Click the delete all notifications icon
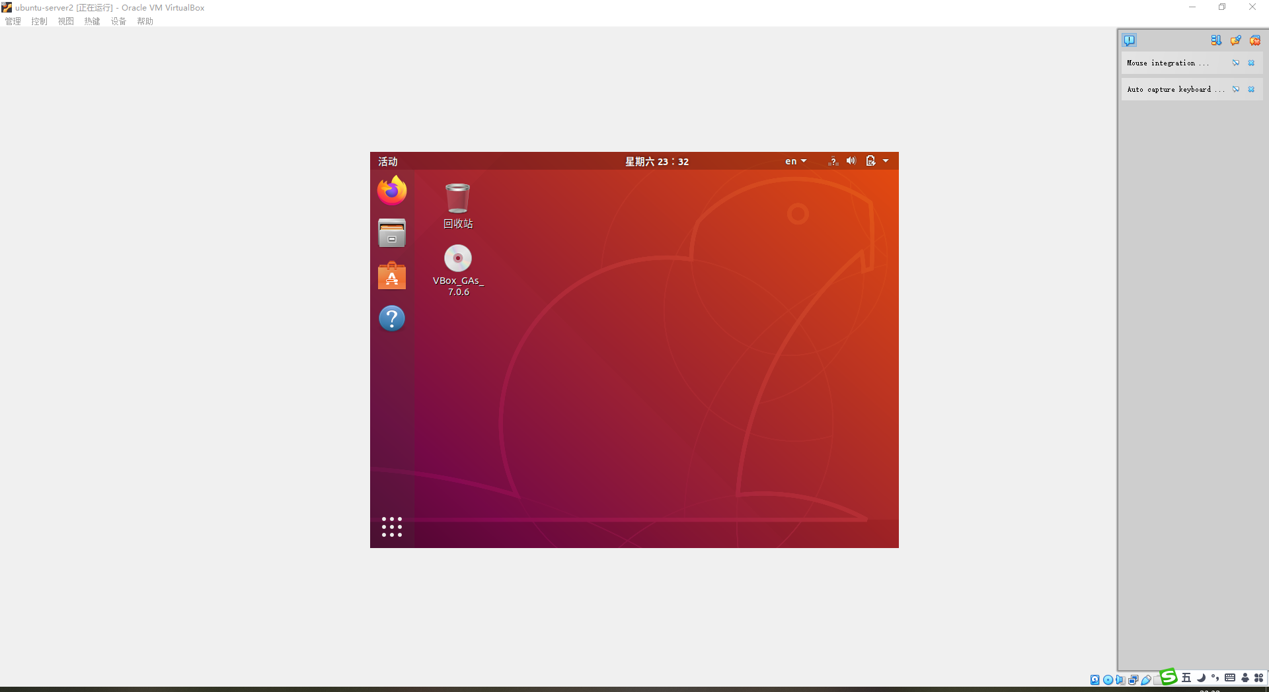The height and width of the screenshot is (692, 1269). pyautogui.click(x=1254, y=40)
